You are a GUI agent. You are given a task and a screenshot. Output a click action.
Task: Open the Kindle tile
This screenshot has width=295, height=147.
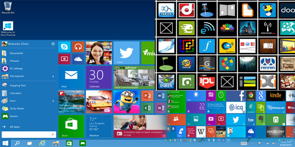[x=276, y=96]
